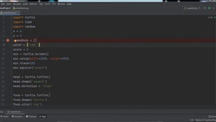Open the Code menu
This screenshot has width=216, height=122.
(25, 4)
